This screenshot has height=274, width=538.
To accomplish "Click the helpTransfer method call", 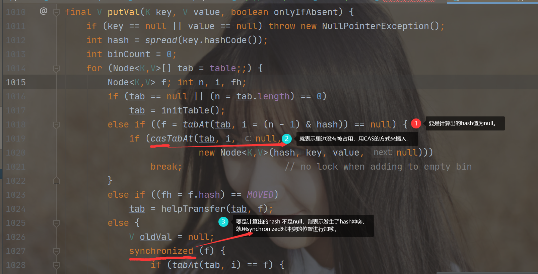I will (x=193, y=209).
